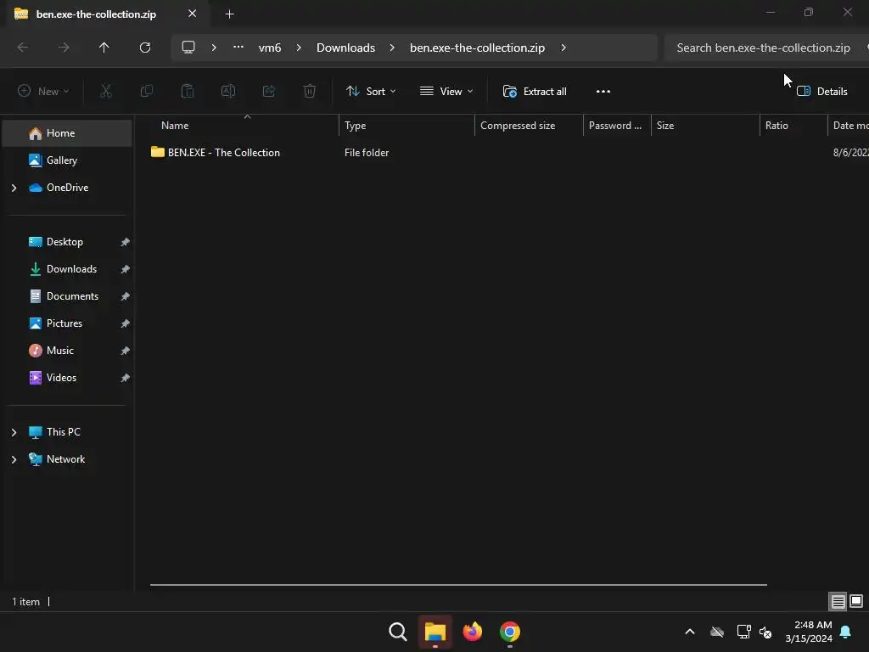Screen dimensions: 869x652
Task: Click the Cut scissors icon
Action: point(105,91)
